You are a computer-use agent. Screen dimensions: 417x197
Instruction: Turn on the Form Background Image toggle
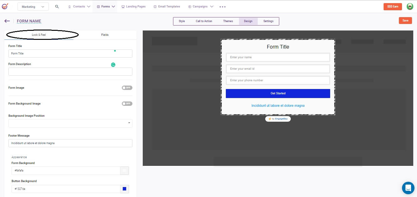(127, 103)
